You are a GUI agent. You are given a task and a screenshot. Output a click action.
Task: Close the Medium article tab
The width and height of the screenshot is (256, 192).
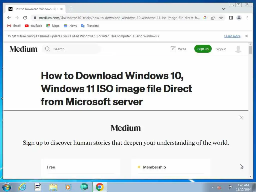pos(61,9)
